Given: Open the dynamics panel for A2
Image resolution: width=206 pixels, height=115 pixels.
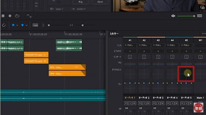Looking at the screenshot, I should [144, 74].
